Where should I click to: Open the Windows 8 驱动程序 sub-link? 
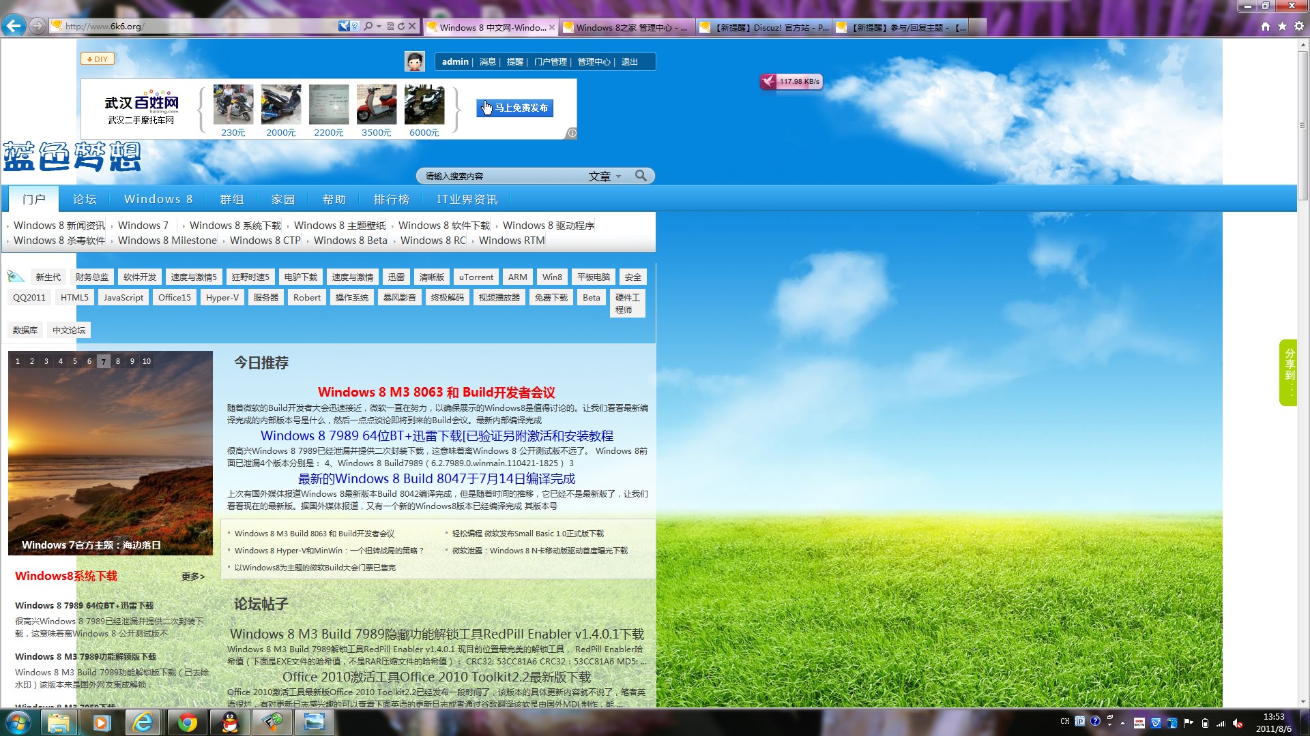(549, 226)
